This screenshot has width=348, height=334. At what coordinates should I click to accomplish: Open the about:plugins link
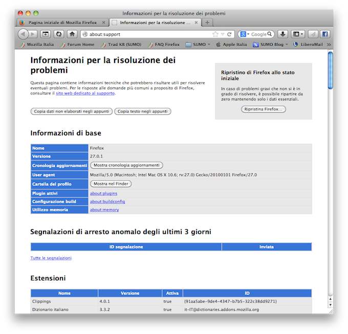coord(103,193)
